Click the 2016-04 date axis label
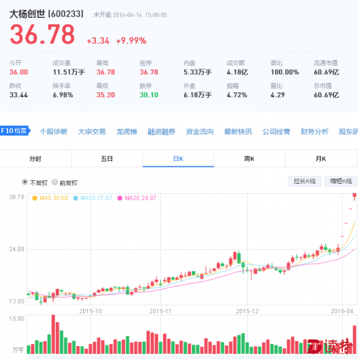 (x=342, y=311)
